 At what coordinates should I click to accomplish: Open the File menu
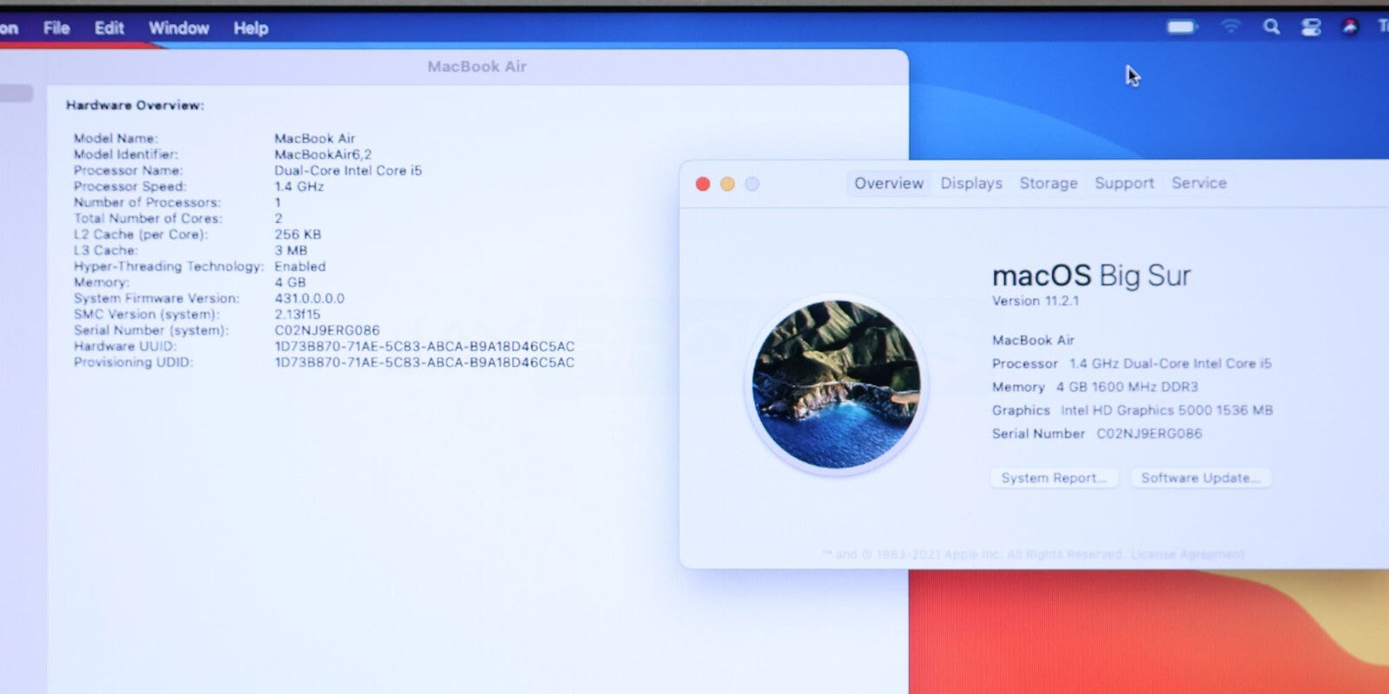(x=56, y=28)
